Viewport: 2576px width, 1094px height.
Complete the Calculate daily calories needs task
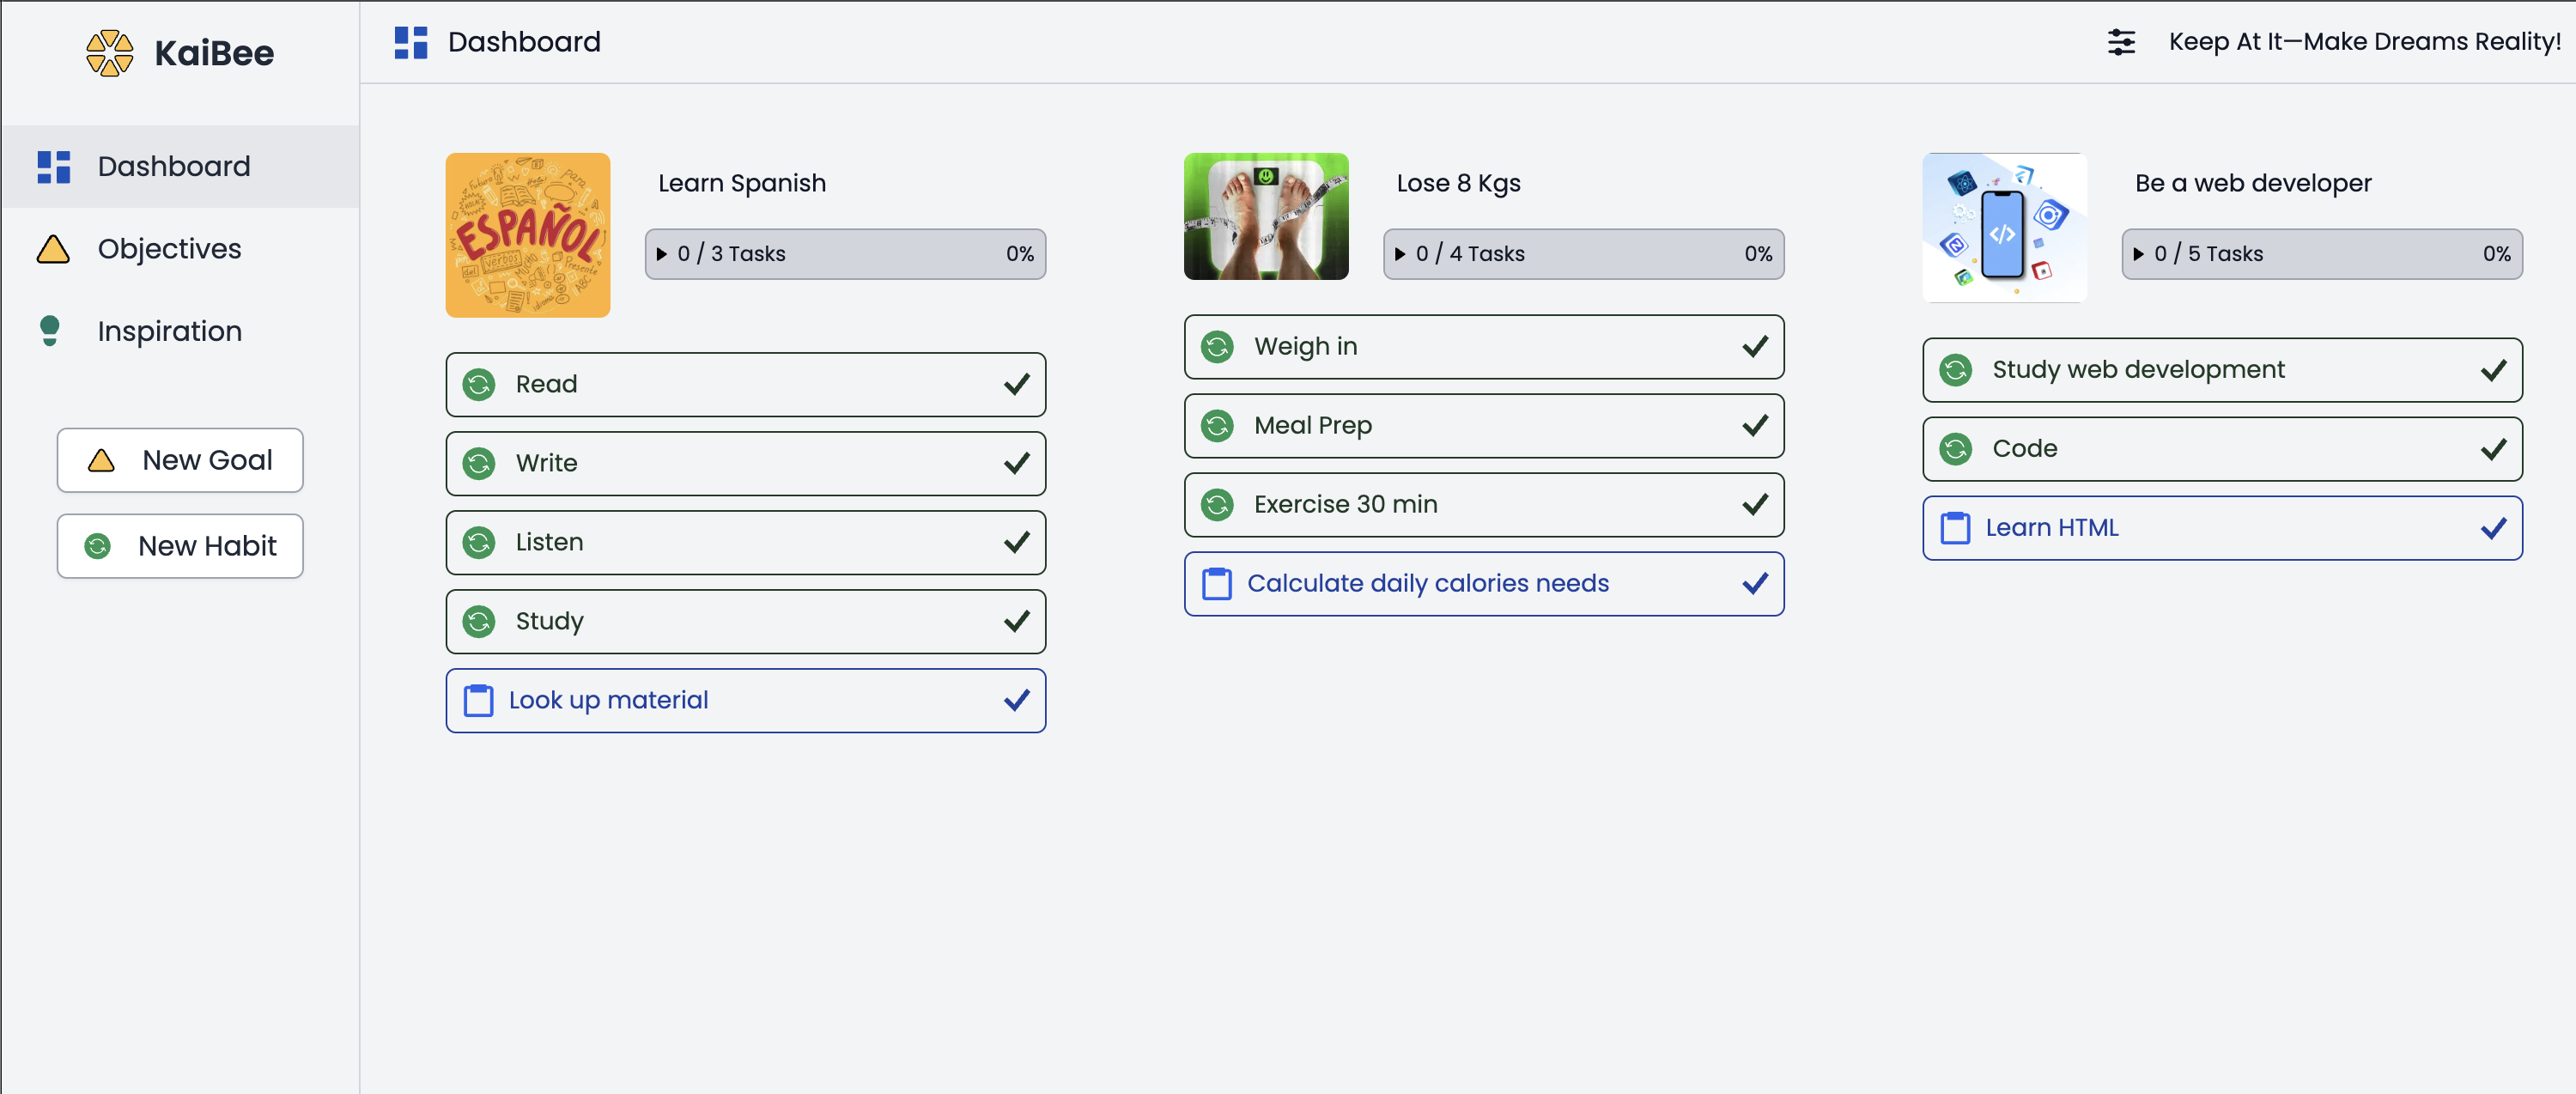(1754, 584)
